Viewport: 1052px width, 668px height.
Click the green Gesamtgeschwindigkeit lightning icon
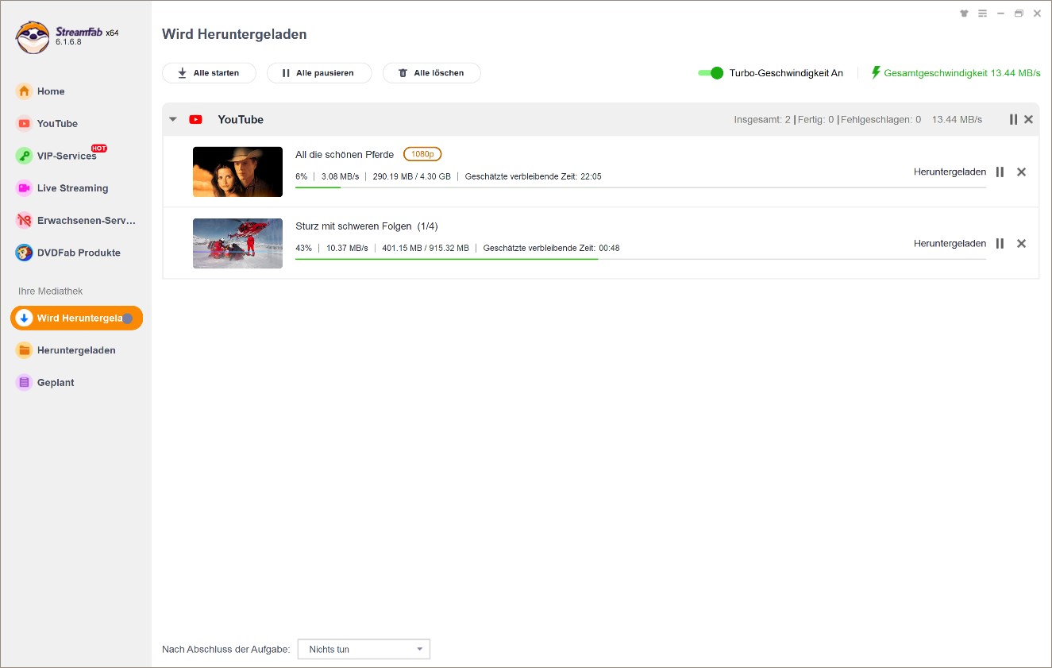coord(877,72)
